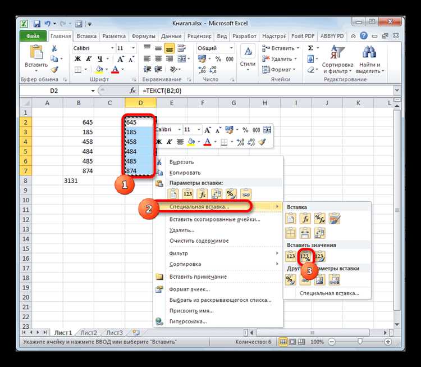Select column header H
This screenshot has height=367, width=421.
[x=265, y=103]
